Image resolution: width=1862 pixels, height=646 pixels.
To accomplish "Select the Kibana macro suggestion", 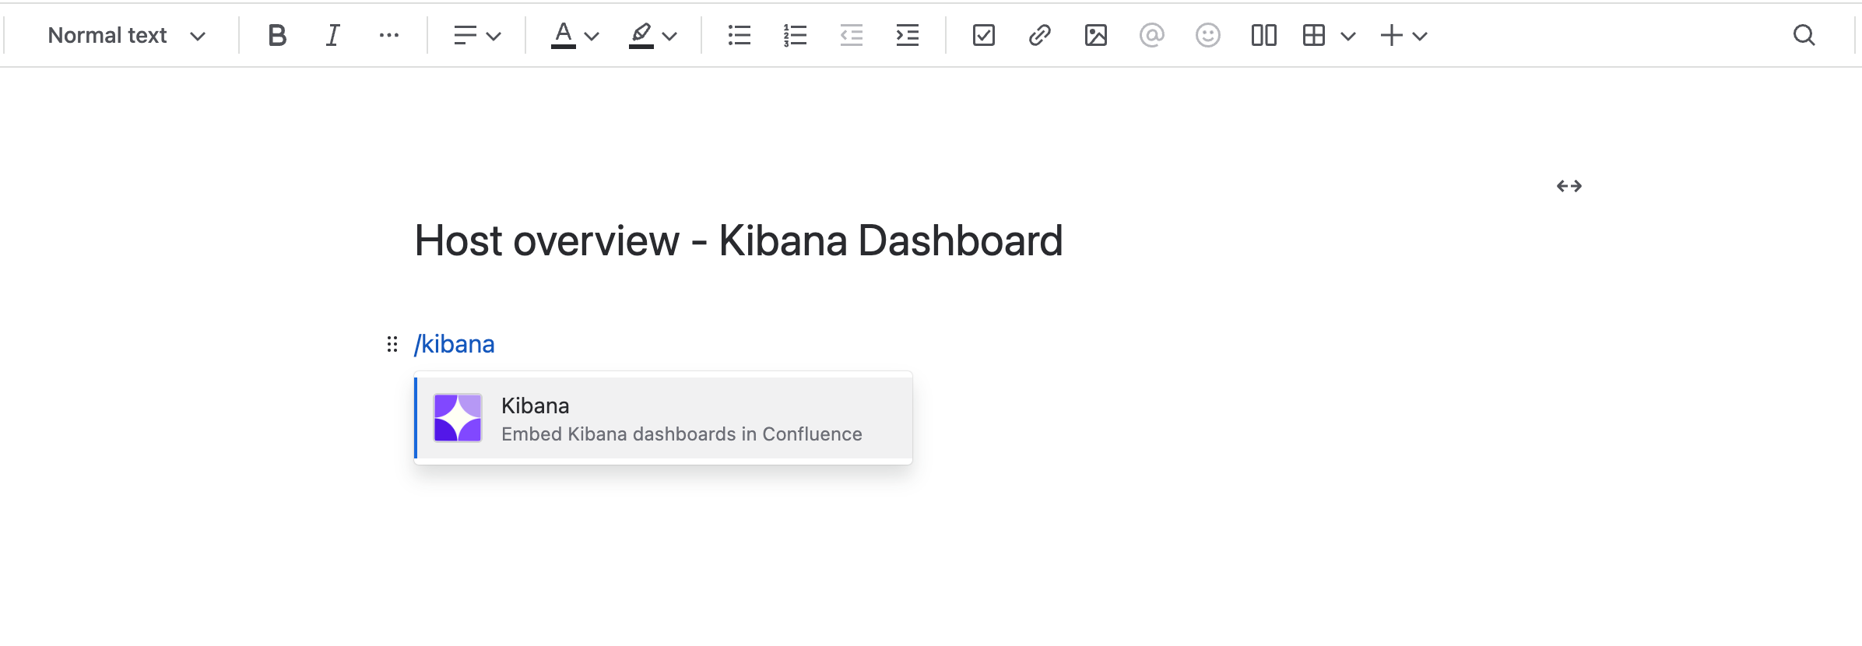I will 663,419.
